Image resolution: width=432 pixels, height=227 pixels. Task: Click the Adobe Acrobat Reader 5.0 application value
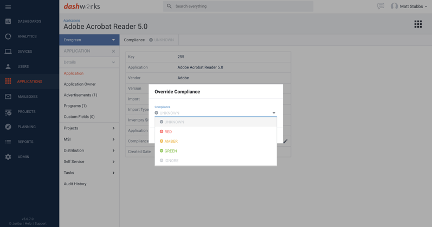tap(201, 67)
